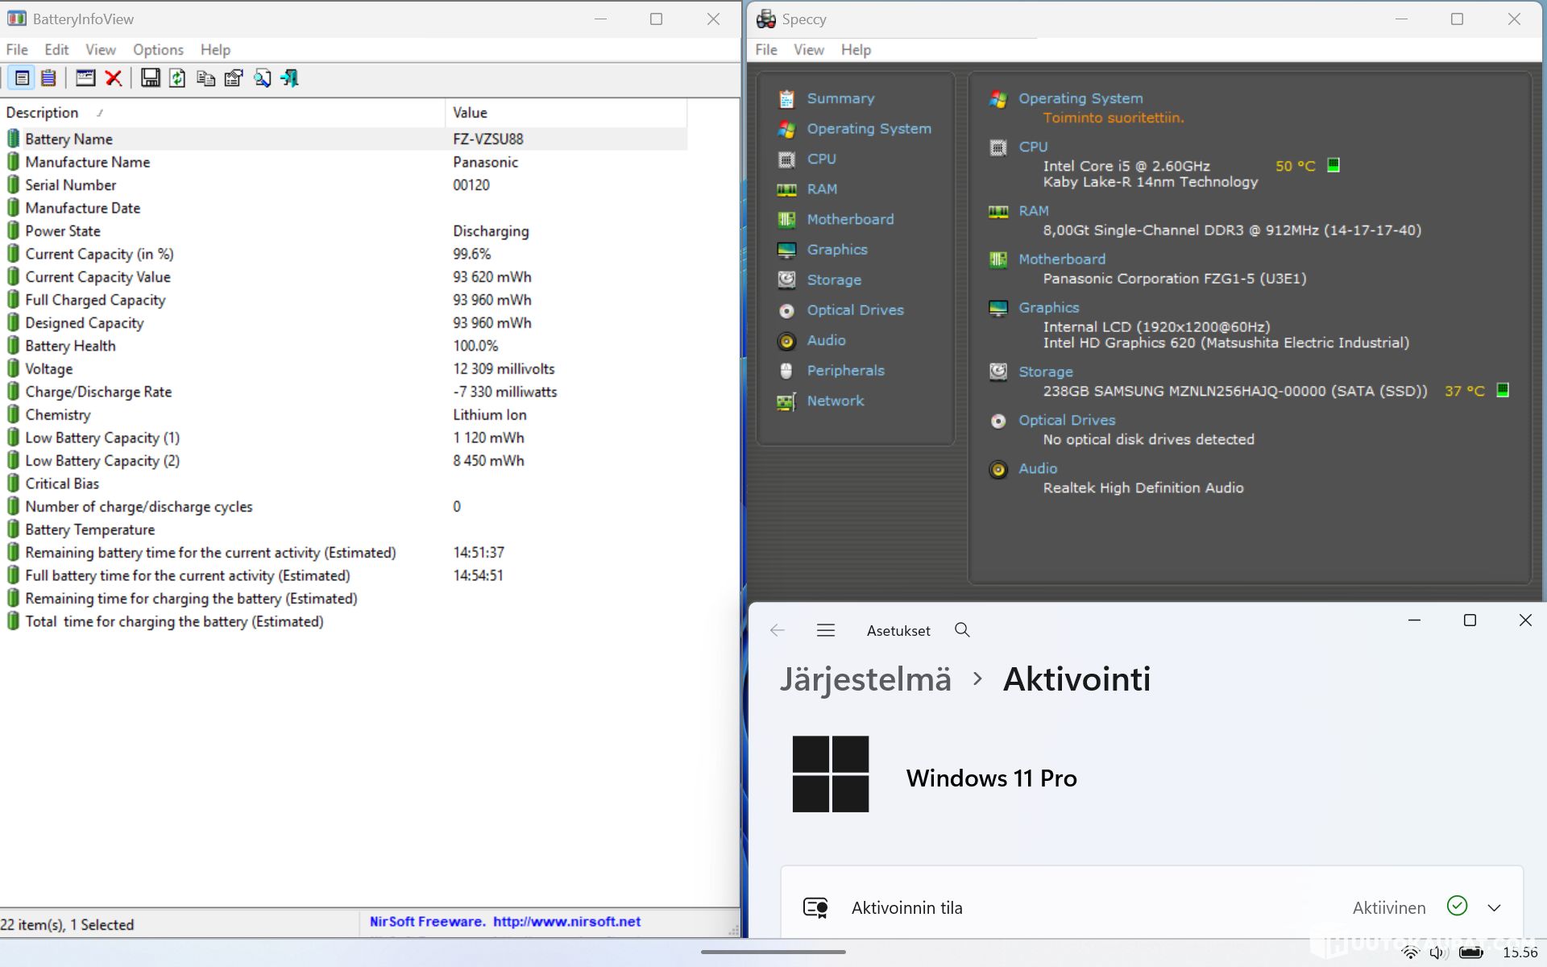Sort by the Description column header
The image size is (1547, 967).
click(43, 113)
